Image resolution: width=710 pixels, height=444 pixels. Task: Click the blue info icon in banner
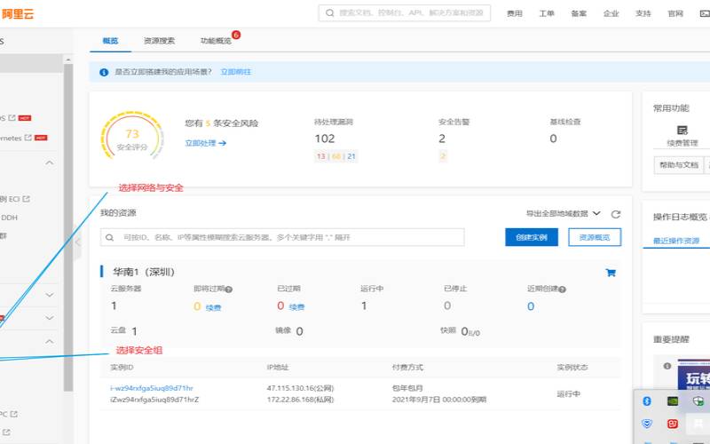(104, 72)
